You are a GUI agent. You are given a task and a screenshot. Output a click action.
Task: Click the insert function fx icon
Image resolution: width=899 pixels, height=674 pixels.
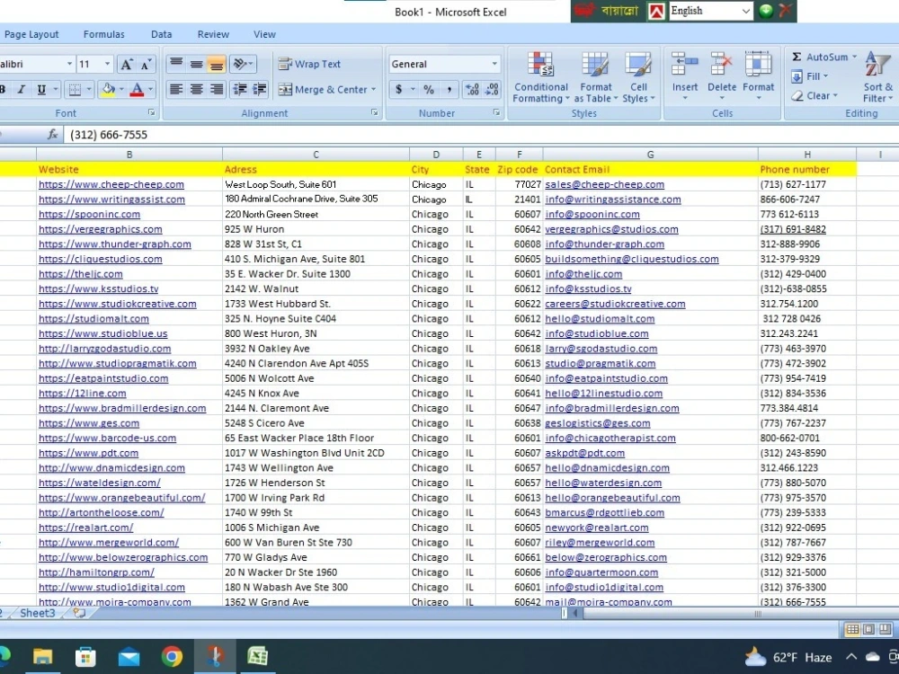[52, 134]
